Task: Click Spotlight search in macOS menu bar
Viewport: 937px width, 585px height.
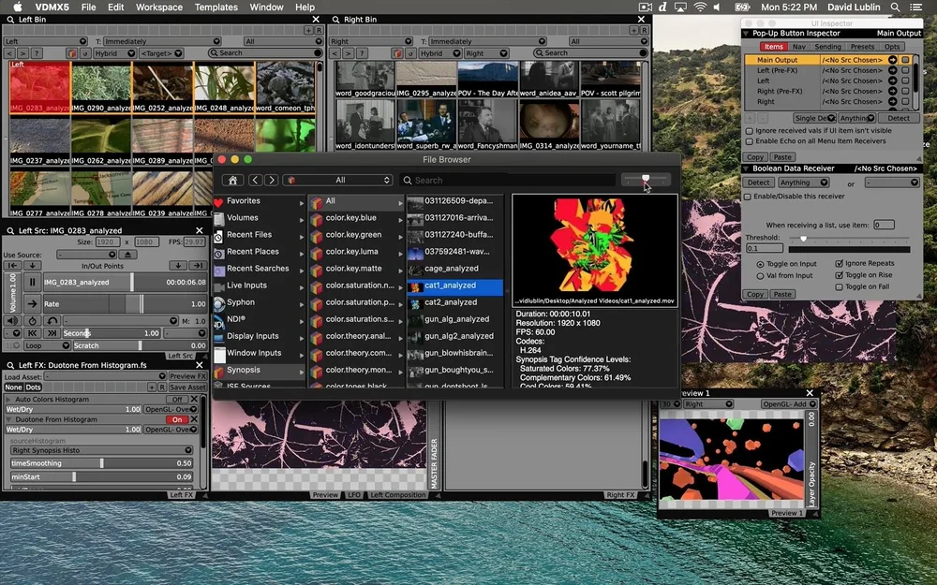Action: pos(895,7)
